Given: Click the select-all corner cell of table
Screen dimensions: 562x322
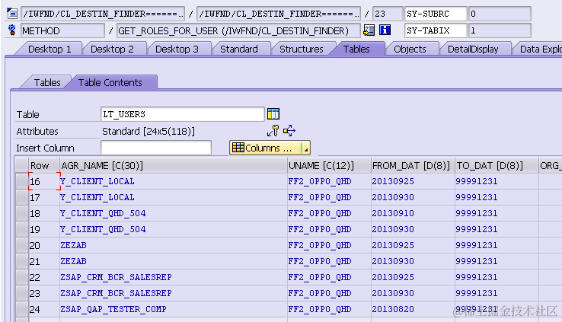Looking at the screenshot, I should click(x=22, y=165).
